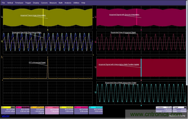The image size is (188, 119).
Task: Click the yellow trigger marker below C1 grid
Action: click(x=48, y=30)
